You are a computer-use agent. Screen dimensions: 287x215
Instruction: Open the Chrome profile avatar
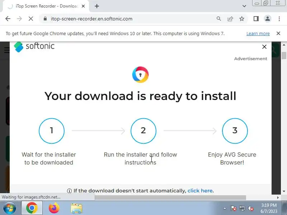point(268,19)
